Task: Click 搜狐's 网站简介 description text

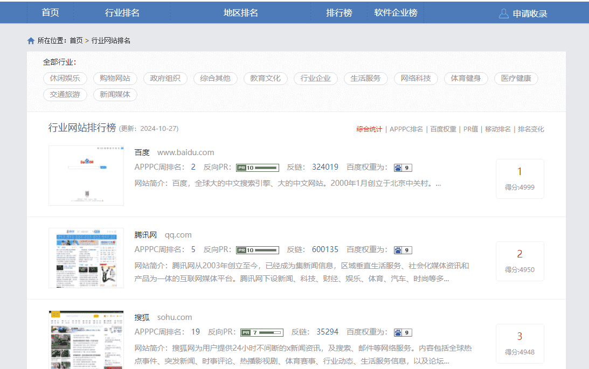Action: pos(303,354)
